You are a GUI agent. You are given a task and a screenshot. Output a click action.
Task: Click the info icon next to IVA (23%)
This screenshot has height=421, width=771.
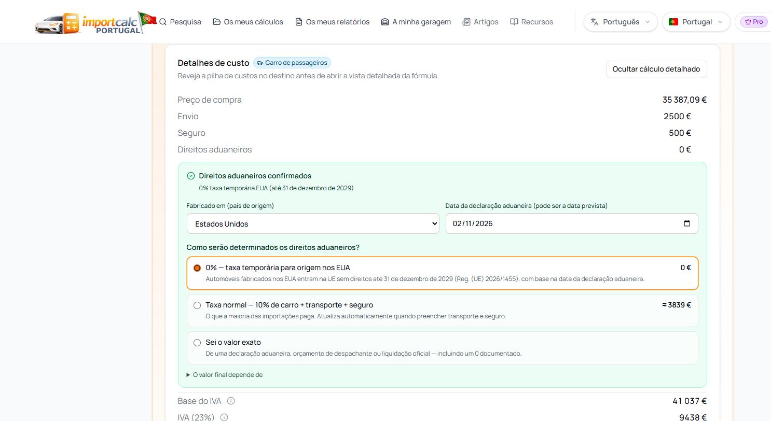(224, 417)
